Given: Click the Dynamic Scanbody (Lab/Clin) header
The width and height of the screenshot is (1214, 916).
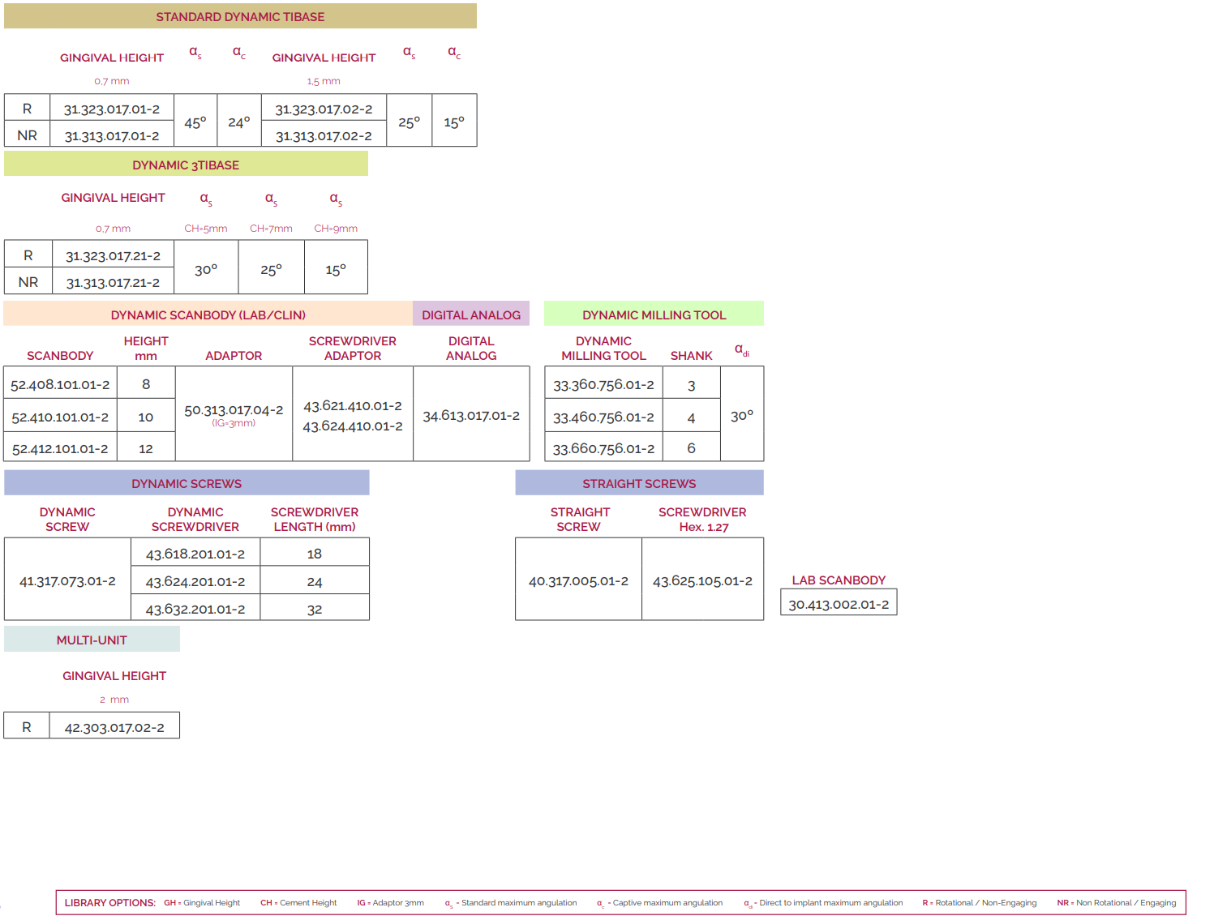Looking at the screenshot, I should (208, 315).
